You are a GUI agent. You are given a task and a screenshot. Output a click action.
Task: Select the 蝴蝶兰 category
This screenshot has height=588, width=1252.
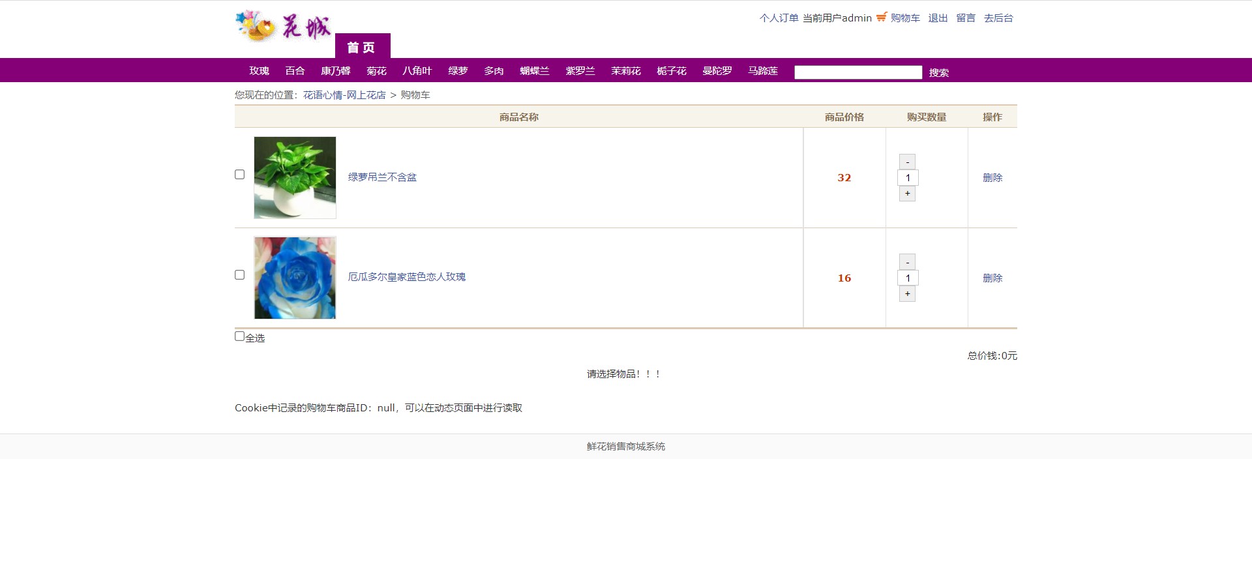tap(534, 71)
